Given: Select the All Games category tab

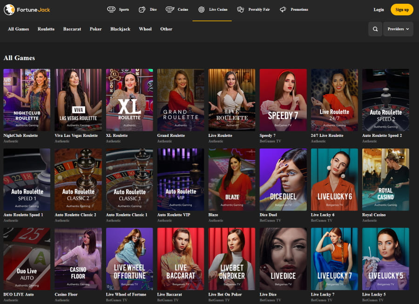Looking at the screenshot, I should pos(19,29).
